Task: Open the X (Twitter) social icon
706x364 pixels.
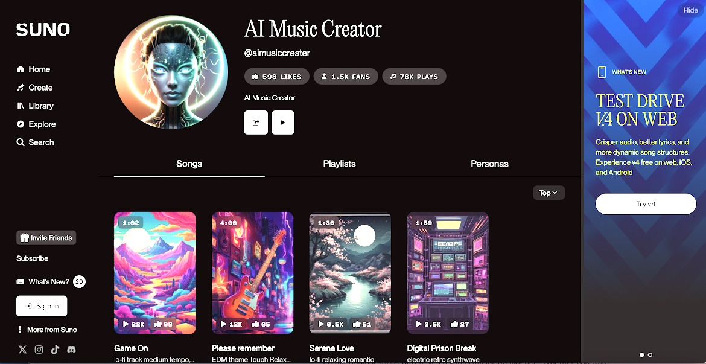Action: coord(22,350)
